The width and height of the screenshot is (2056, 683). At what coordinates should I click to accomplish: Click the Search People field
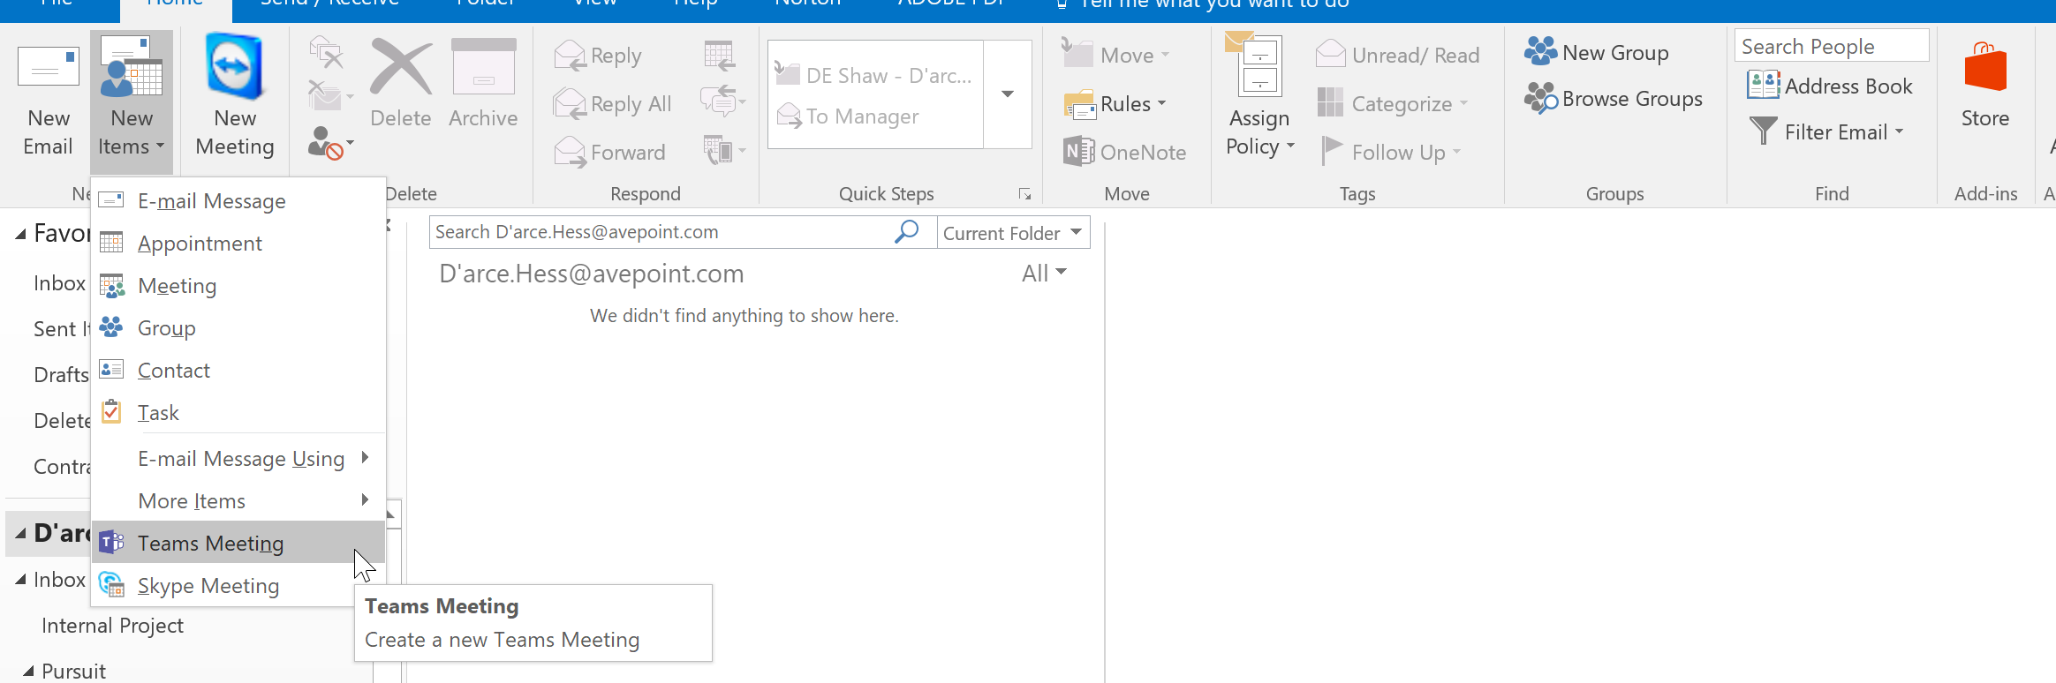pyautogui.click(x=1832, y=46)
